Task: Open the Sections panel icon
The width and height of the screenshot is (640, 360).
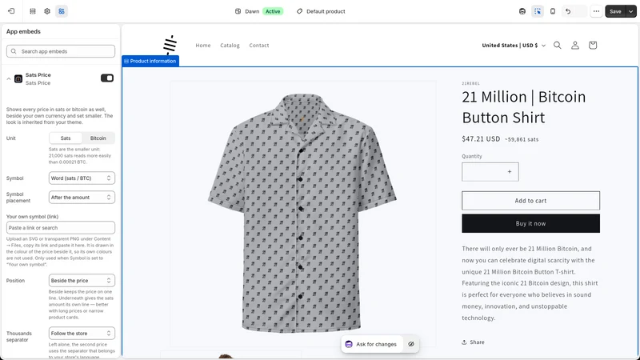Action: pyautogui.click(x=33, y=11)
